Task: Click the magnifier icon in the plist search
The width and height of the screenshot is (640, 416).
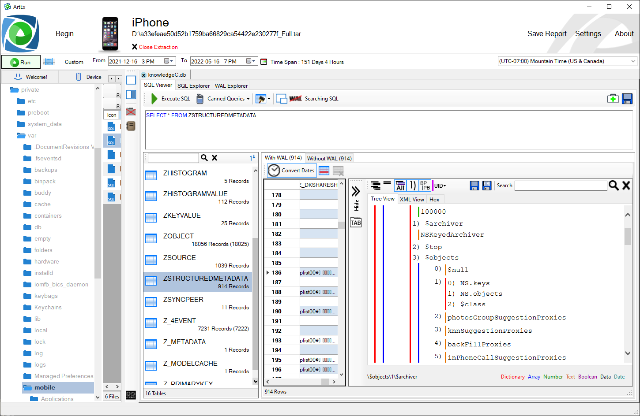Action: [614, 186]
